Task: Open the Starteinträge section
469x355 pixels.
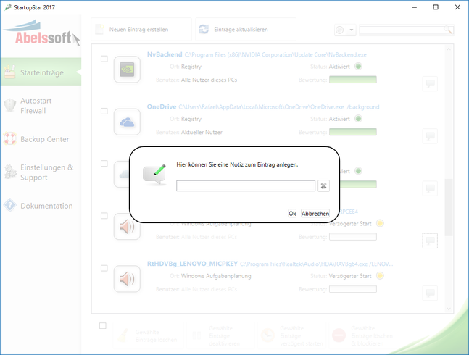Action: point(41,72)
